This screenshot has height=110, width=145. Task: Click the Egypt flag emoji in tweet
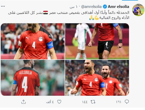(46, 13)
